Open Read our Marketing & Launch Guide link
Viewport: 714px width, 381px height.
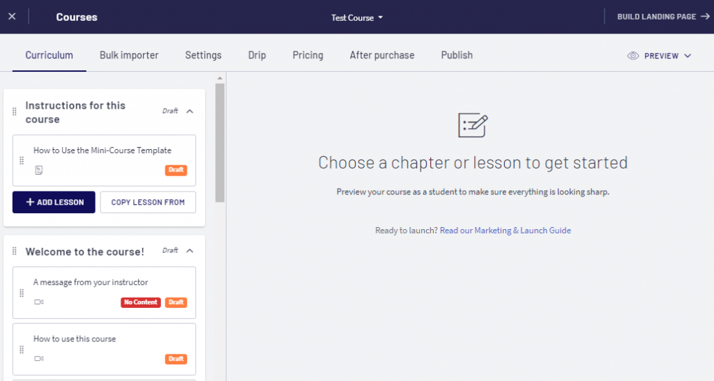click(505, 231)
